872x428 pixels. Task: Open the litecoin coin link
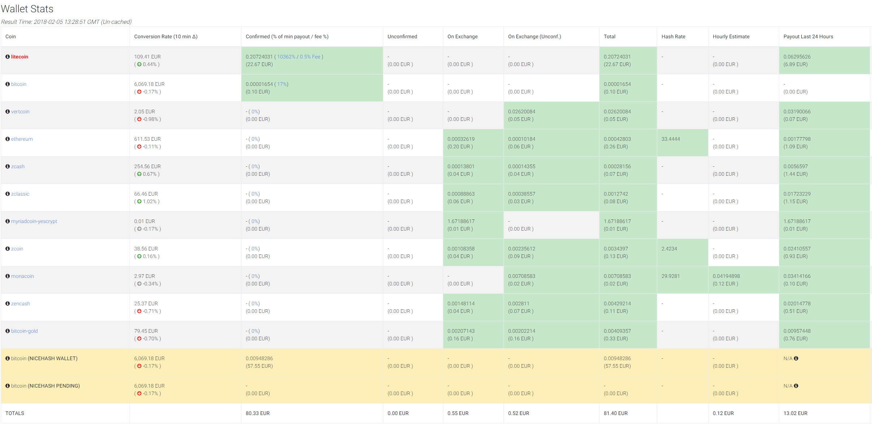coord(19,57)
